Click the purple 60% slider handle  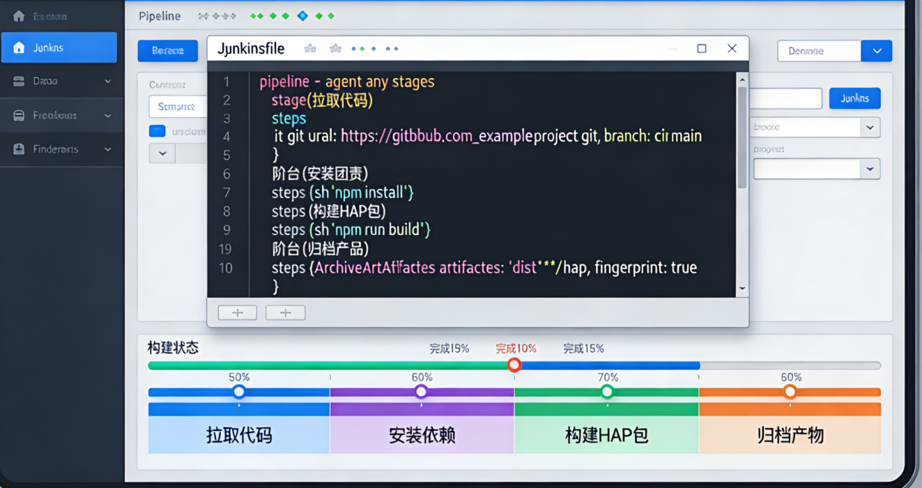(421, 392)
